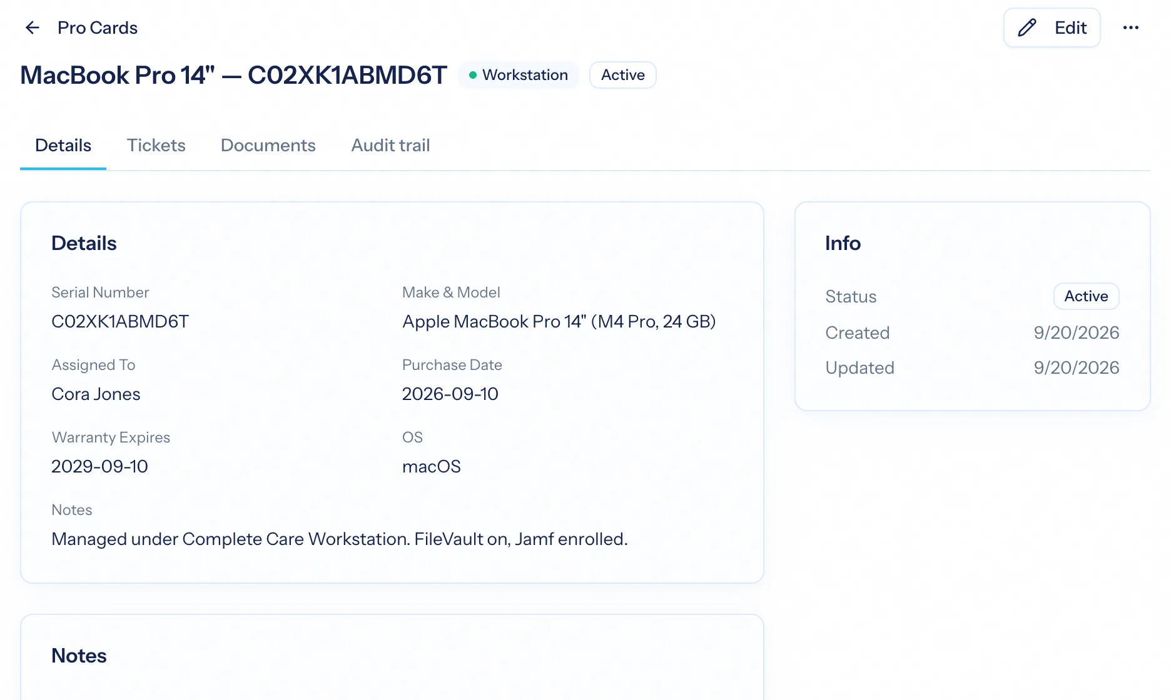Open the more options ellipsis menu

1130,27
